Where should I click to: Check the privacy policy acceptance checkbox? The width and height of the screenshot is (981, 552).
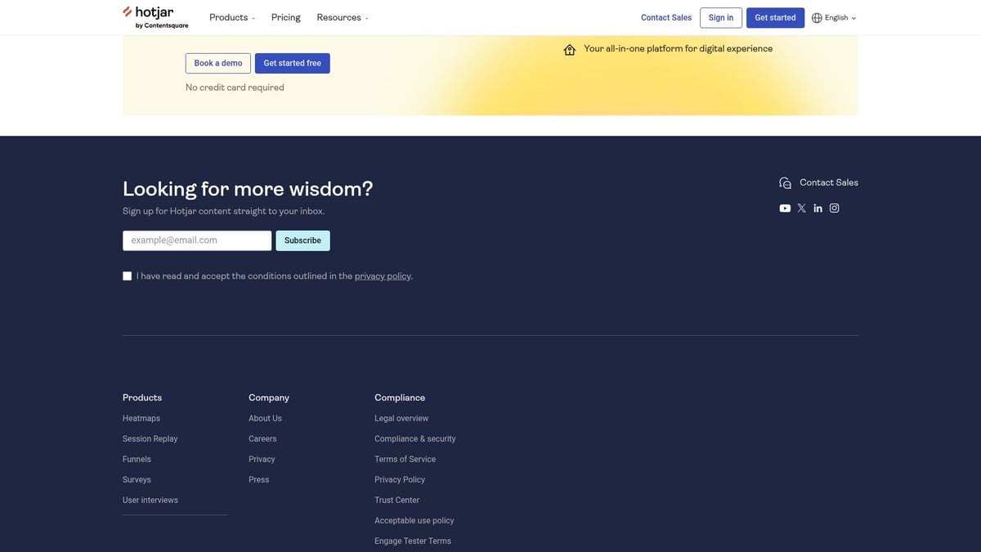pyautogui.click(x=127, y=276)
